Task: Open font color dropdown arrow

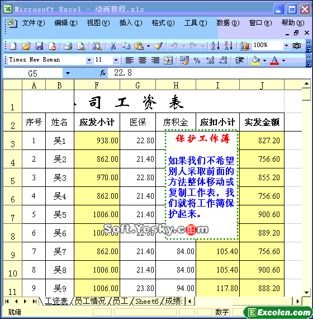Action: 283,60
